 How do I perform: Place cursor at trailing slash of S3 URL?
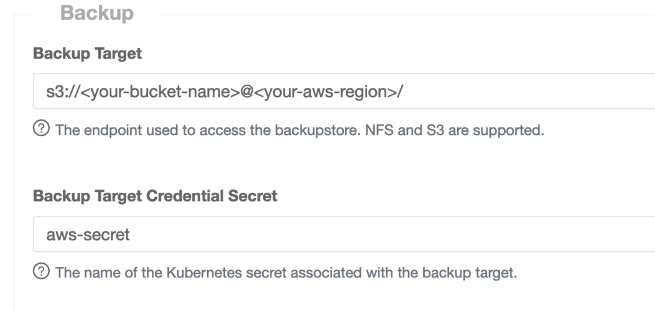(401, 91)
